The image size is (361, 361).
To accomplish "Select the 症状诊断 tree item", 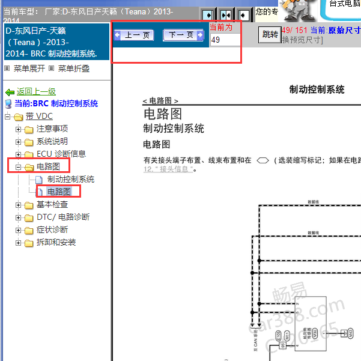I will pyautogui.click(x=52, y=229).
